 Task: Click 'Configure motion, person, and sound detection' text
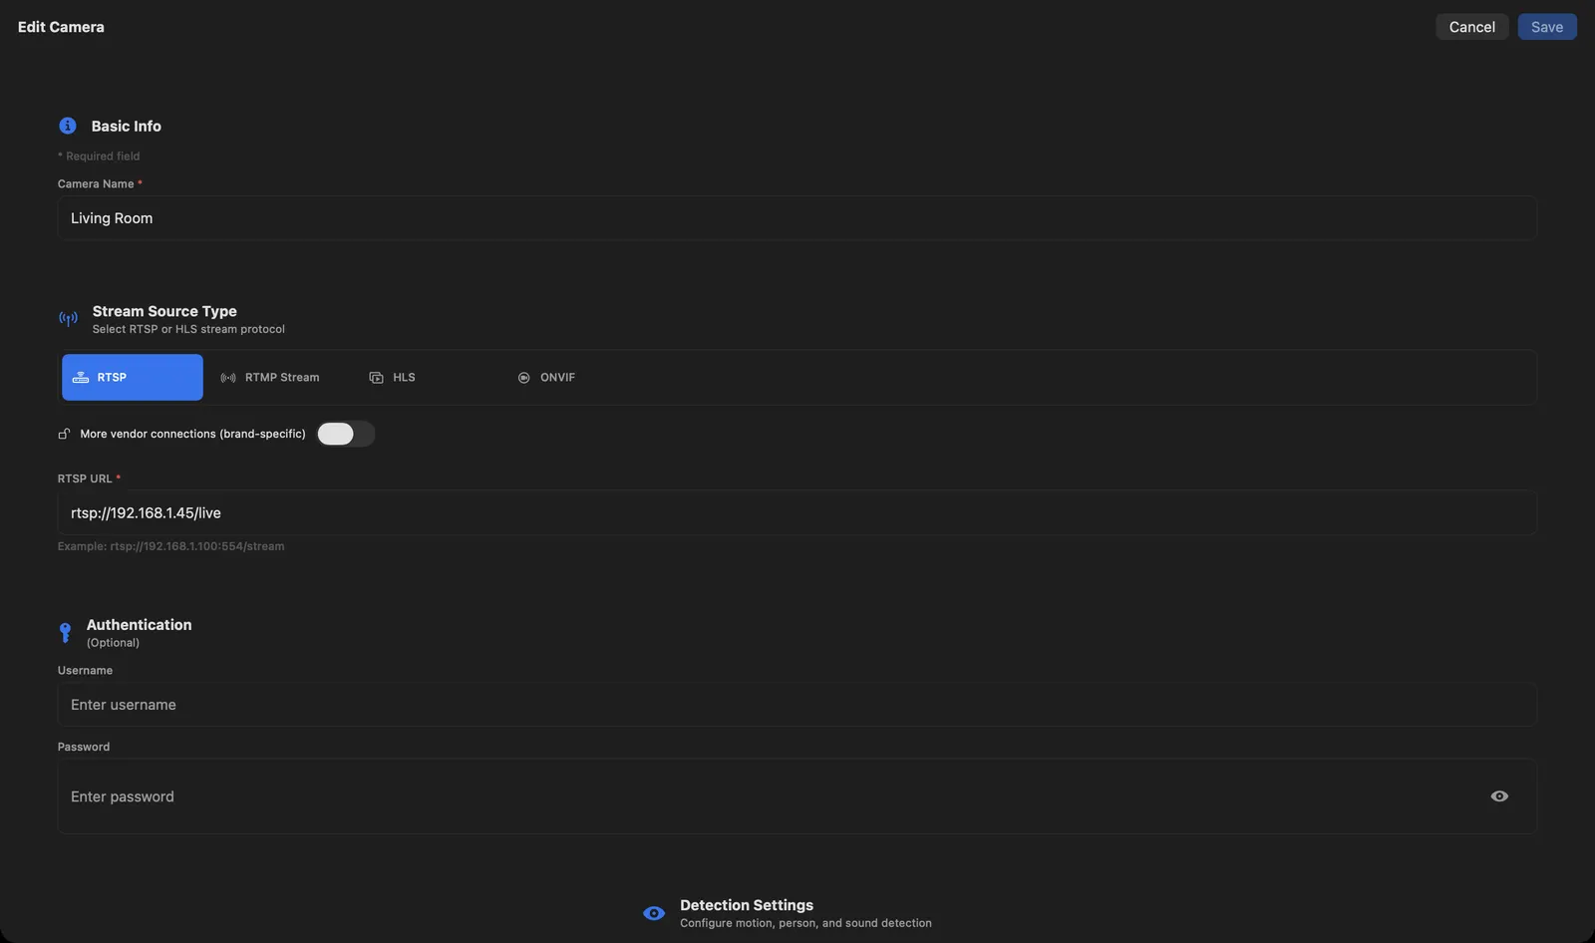[x=805, y=923]
